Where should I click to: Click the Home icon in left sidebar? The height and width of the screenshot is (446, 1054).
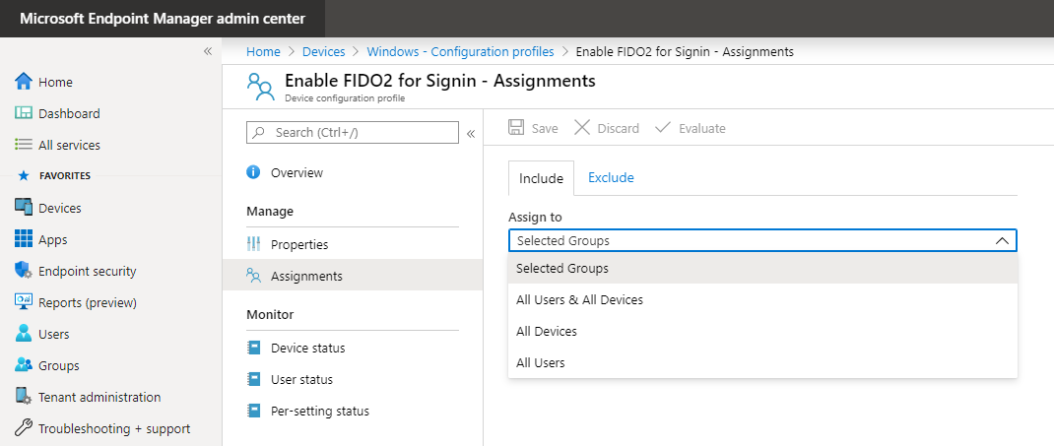tap(24, 82)
